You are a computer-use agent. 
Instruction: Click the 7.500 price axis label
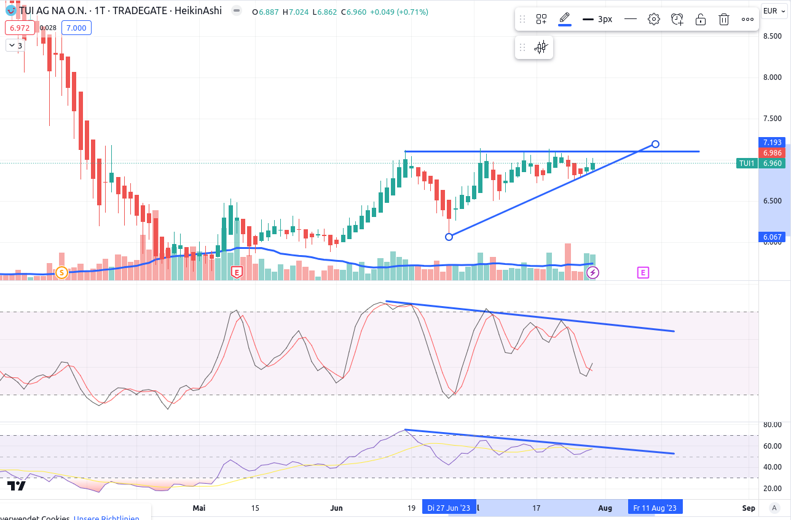point(771,119)
